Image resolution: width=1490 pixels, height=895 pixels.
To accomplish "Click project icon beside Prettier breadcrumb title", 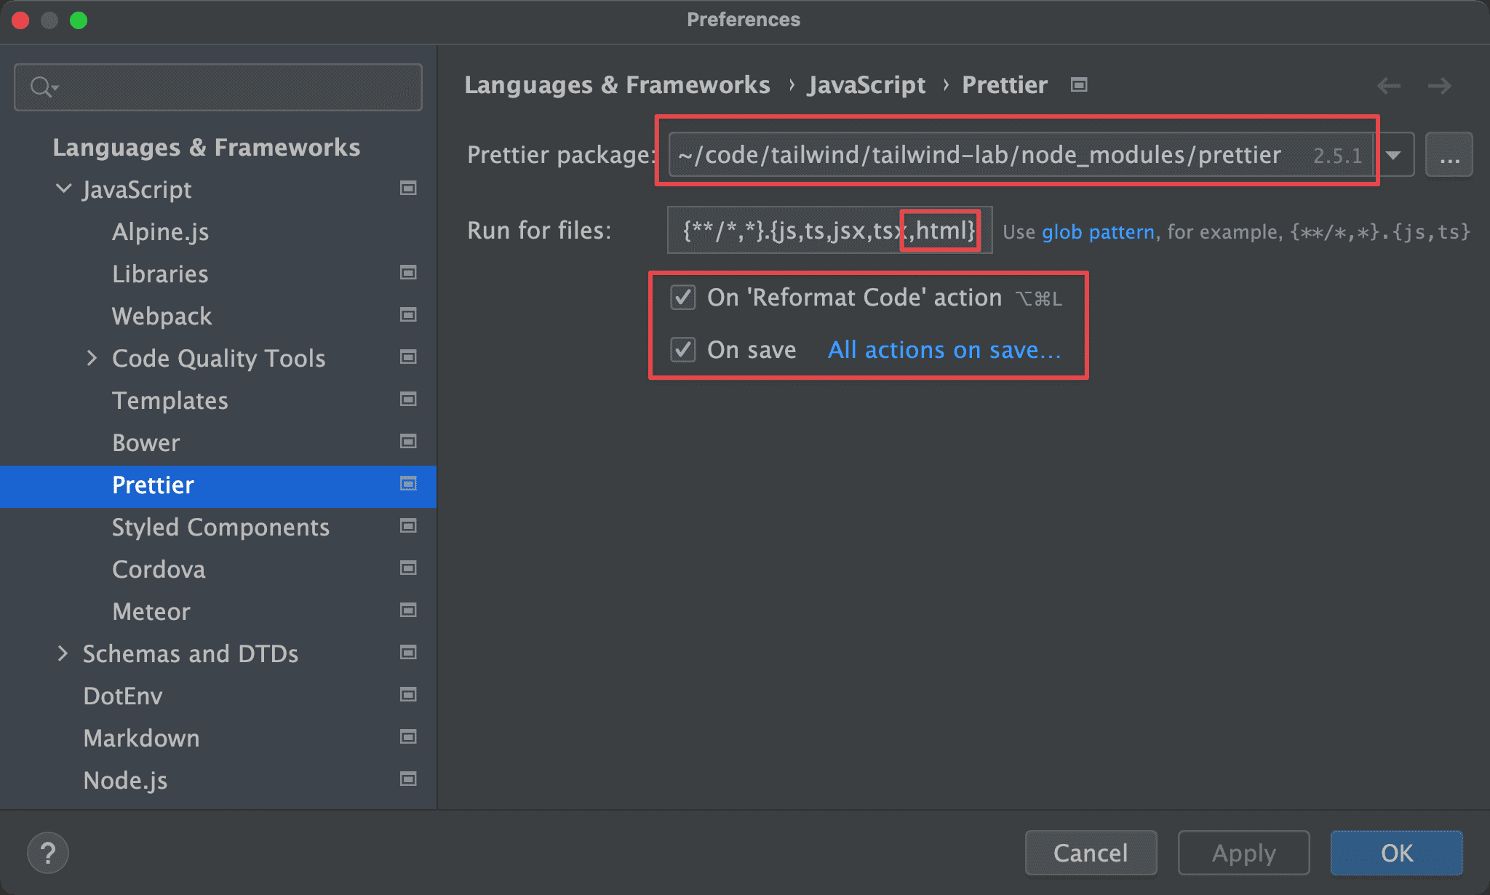I will (1079, 85).
